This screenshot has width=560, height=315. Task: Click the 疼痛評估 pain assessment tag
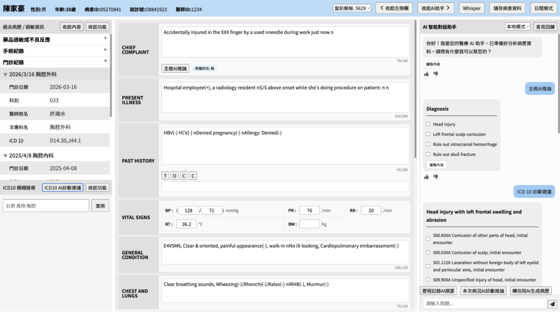(205, 68)
